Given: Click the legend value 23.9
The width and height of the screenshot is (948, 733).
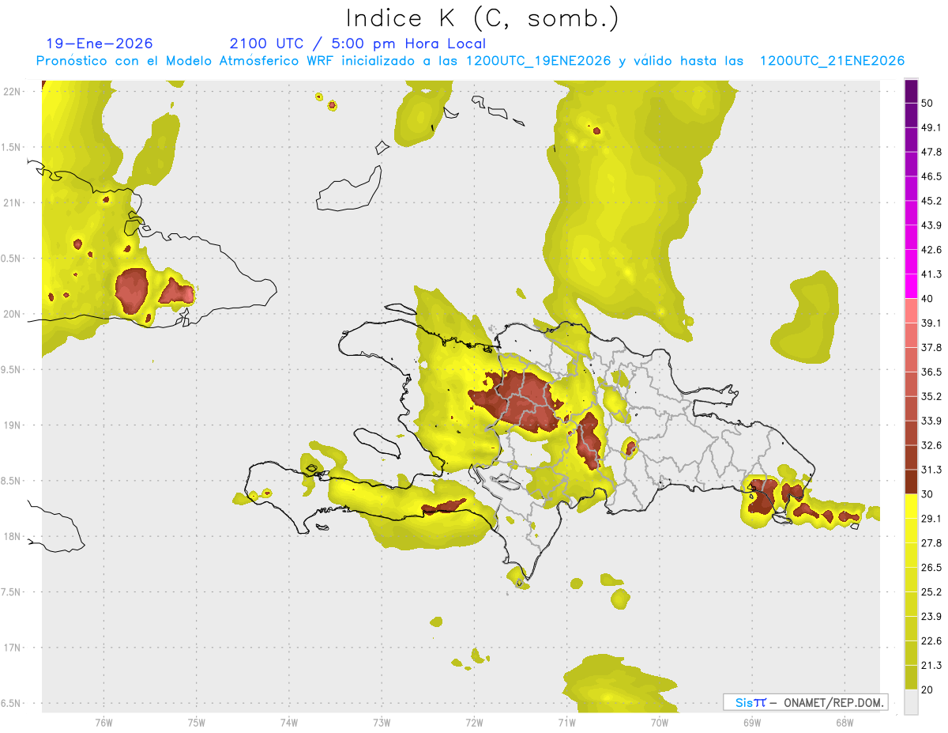Looking at the screenshot, I should coord(931,617).
